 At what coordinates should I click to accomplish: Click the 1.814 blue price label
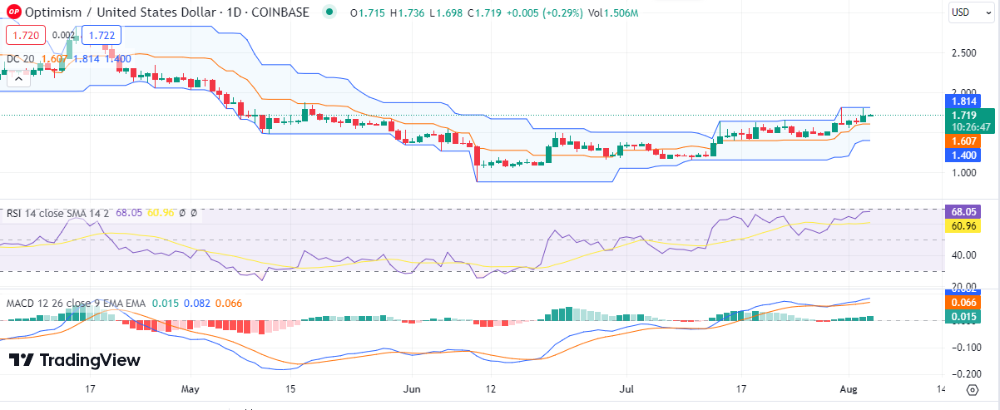click(963, 101)
